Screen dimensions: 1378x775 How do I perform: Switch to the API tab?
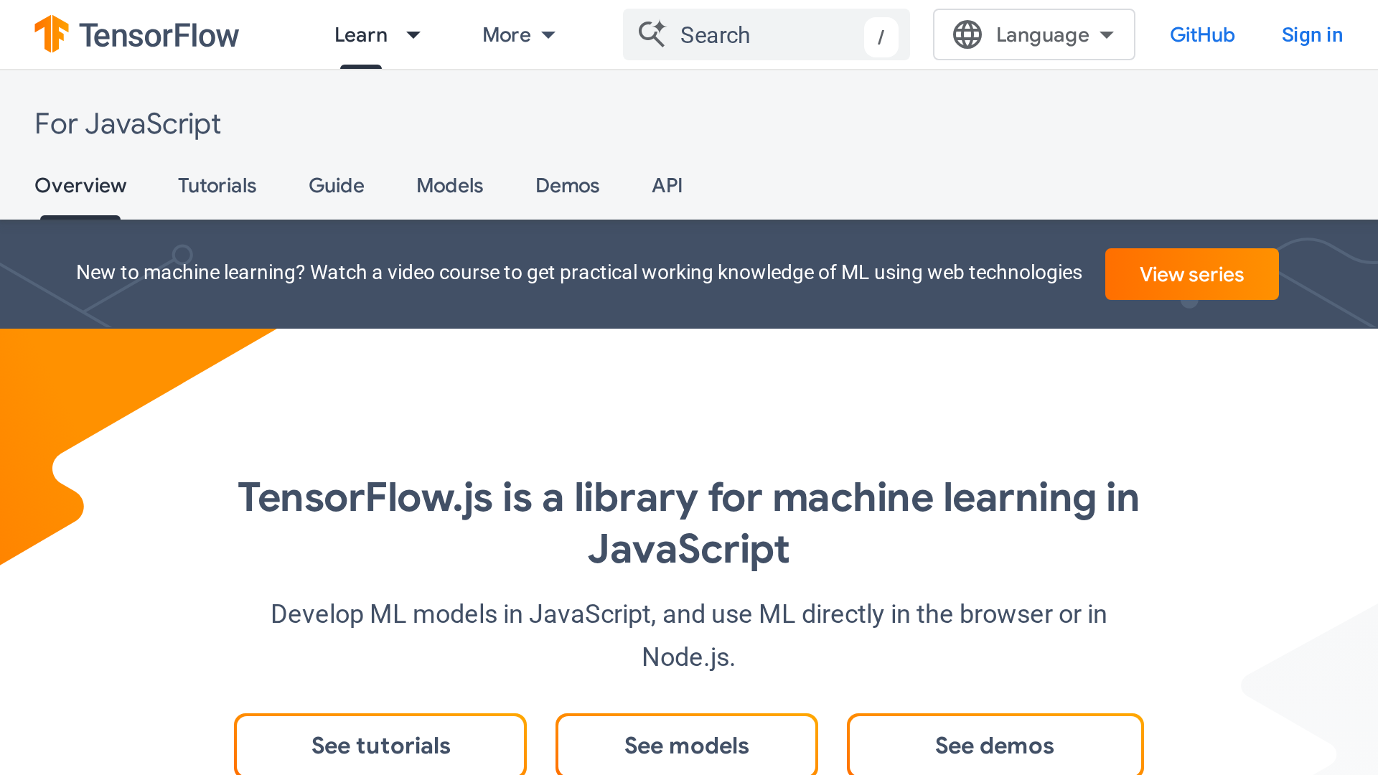667,185
